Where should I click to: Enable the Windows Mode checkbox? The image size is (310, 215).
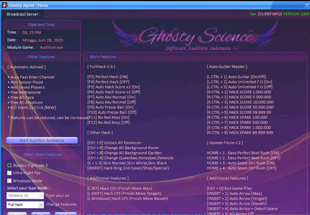9,181
